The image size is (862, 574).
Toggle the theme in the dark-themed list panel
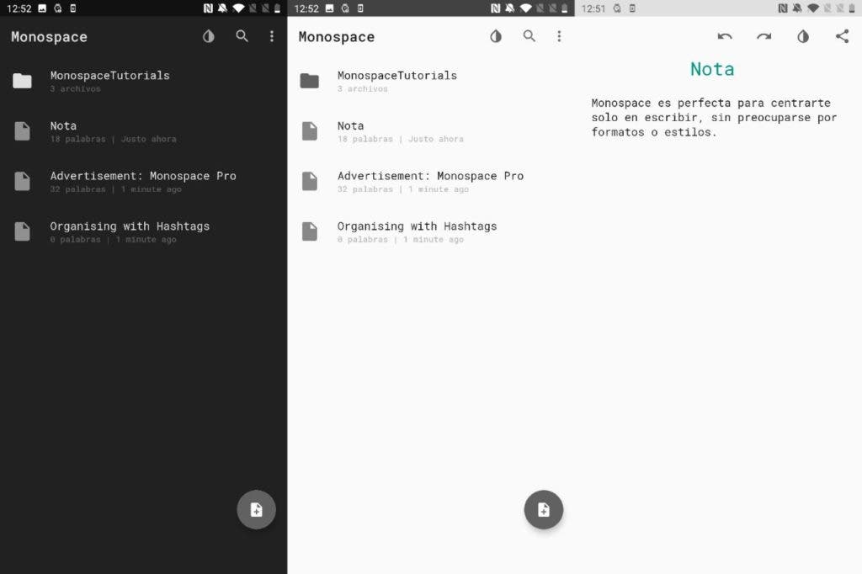(x=209, y=36)
